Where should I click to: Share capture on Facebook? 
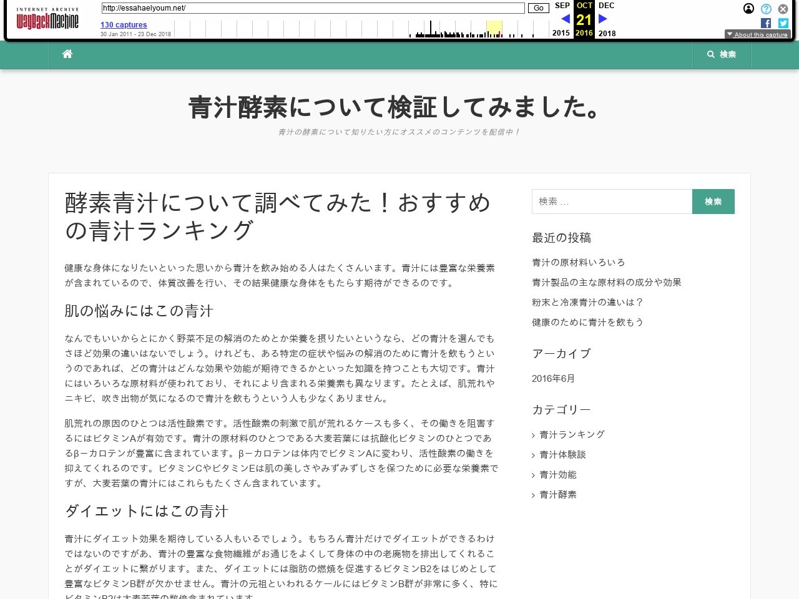[766, 23]
